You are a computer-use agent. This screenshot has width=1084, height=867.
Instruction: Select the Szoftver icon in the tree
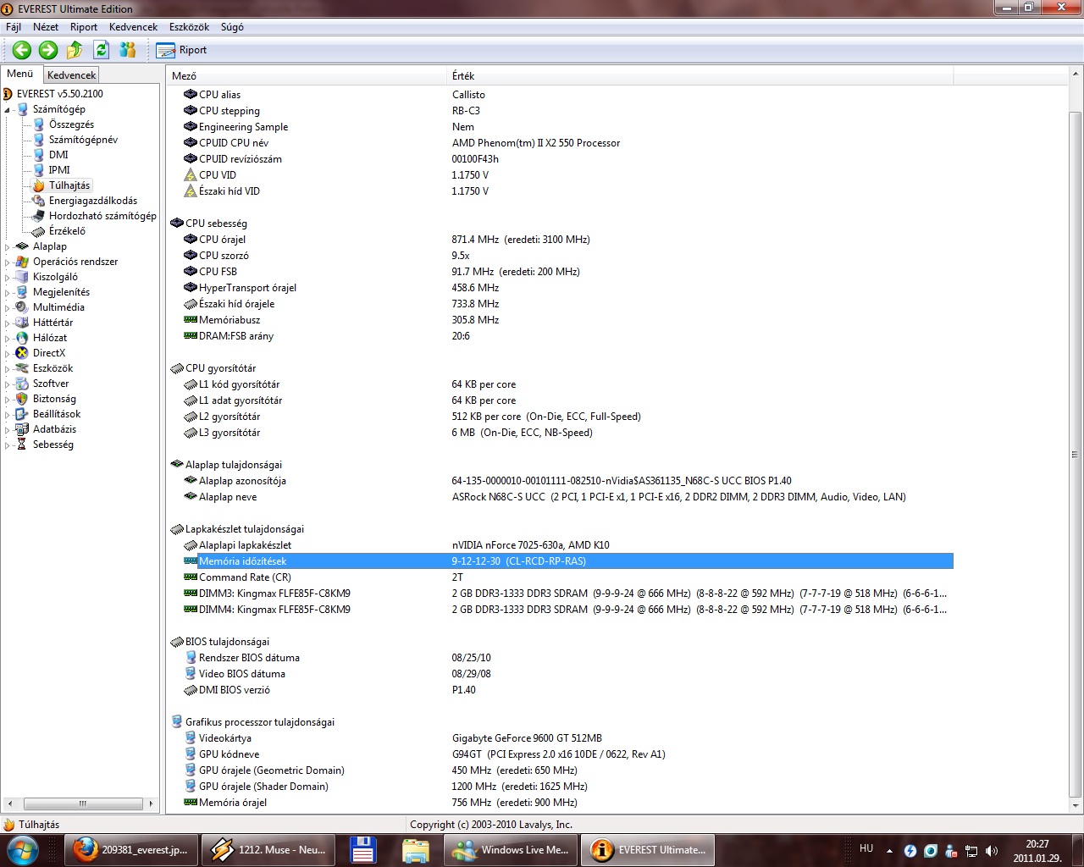coord(22,384)
